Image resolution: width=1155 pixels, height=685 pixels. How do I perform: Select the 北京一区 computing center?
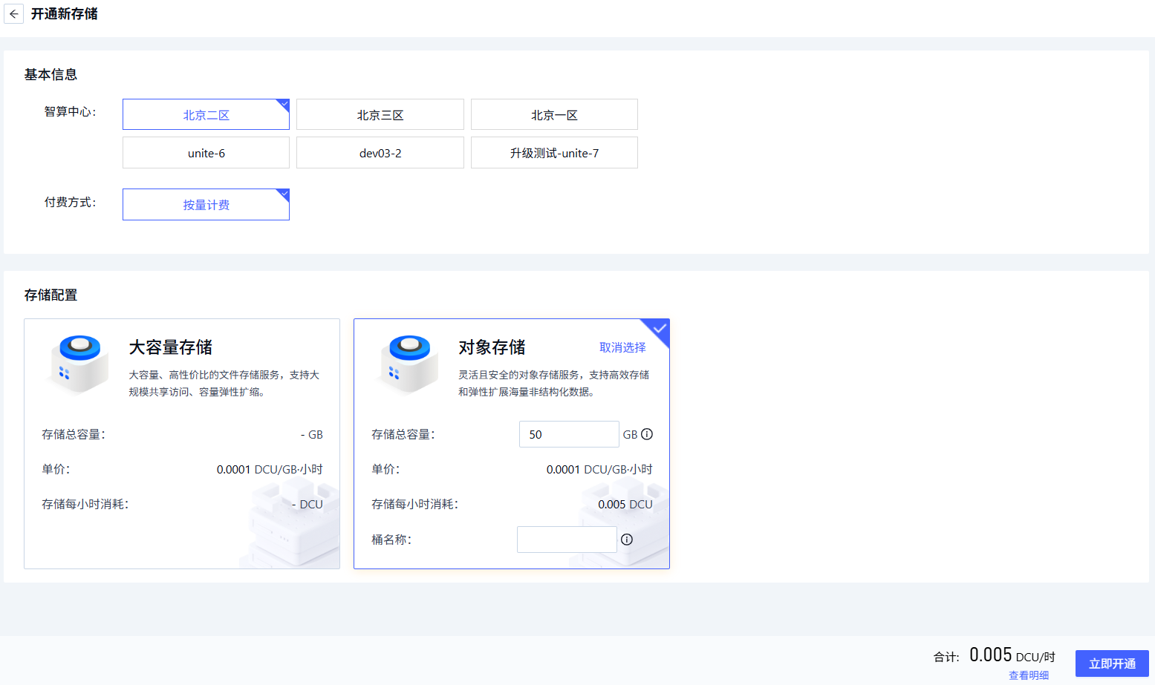point(554,115)
